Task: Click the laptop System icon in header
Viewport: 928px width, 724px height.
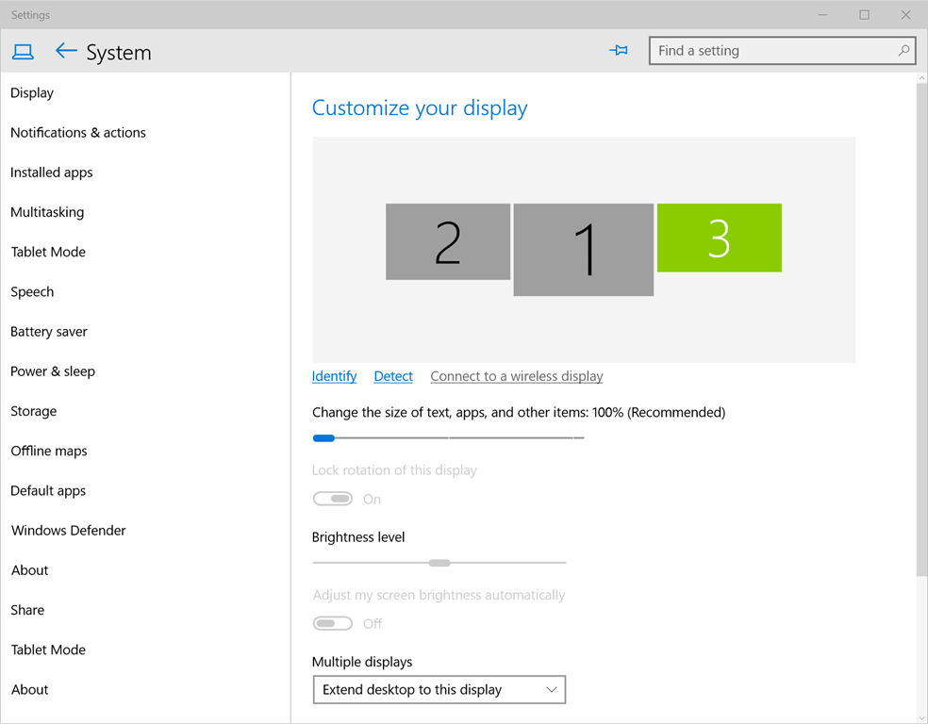Action: point(23,52)
